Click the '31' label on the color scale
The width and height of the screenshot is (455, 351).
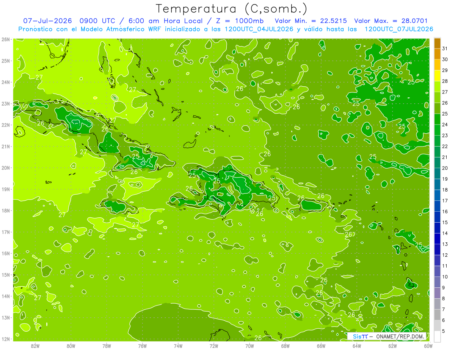[x=445, y=49]
